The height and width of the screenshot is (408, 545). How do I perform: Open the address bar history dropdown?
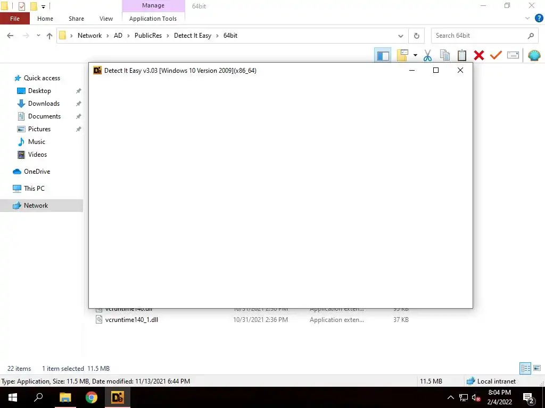point(400,36)
